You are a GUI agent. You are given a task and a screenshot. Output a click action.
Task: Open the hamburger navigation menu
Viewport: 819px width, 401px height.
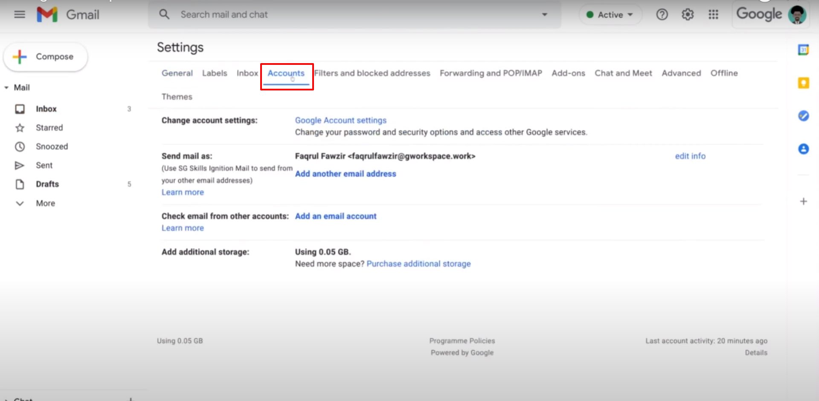[20, 14]
